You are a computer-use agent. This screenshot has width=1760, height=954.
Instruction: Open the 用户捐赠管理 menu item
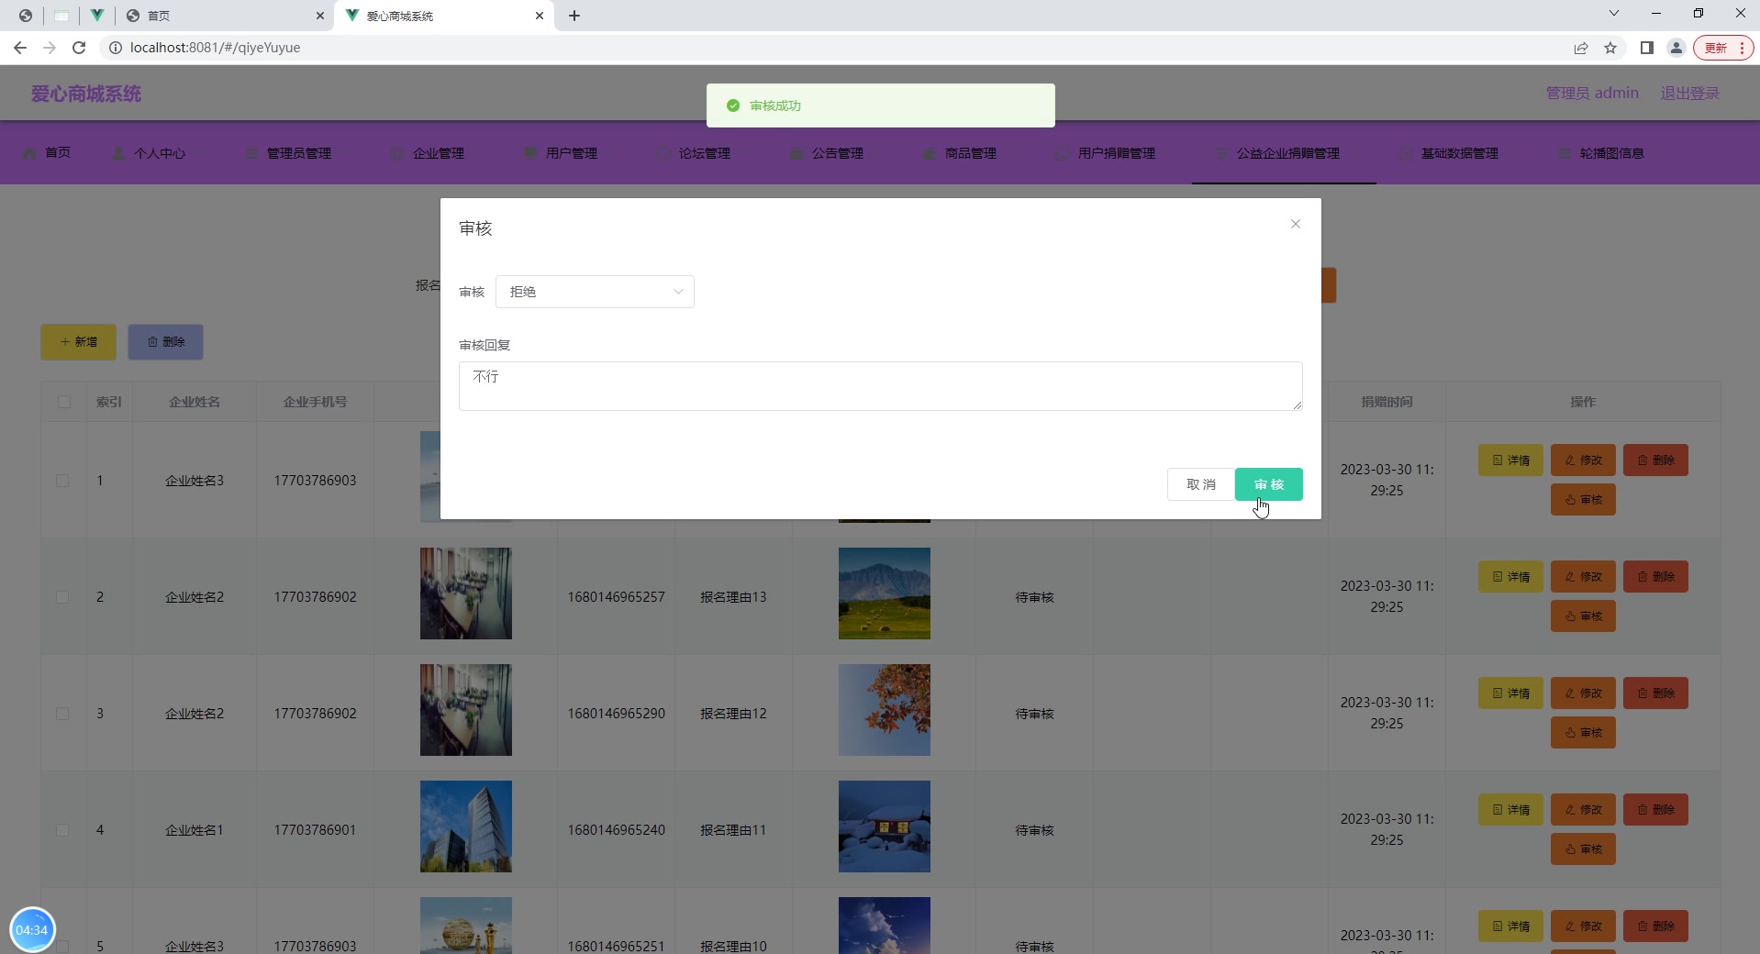click(x=1106, y=153)
